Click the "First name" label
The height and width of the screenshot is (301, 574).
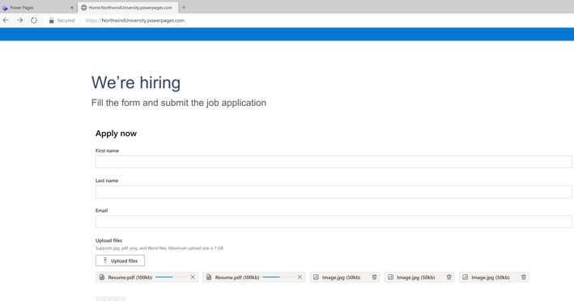107,150
